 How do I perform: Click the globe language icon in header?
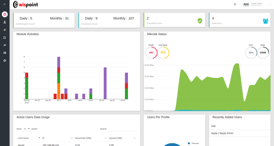click(235, 4)
